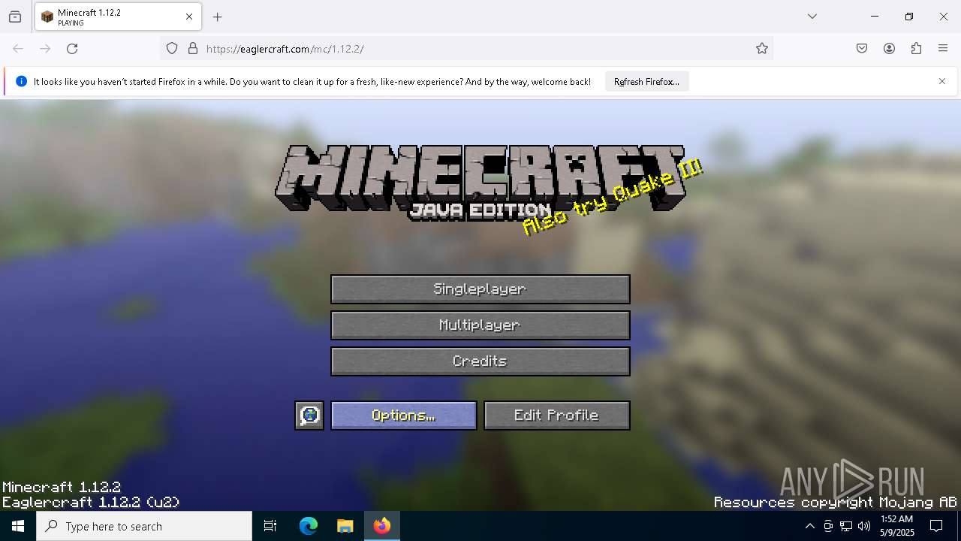This screenshot has height=541, width=961.
Task: Click Firefox icon in taskbar
Action: [382, 526]
